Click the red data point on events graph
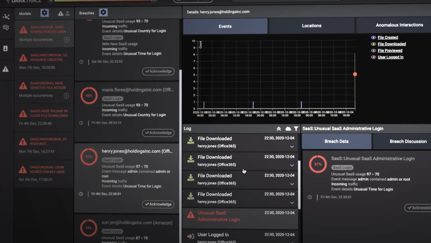The height and width of the screenshot is (243, 431). point(355,74)
